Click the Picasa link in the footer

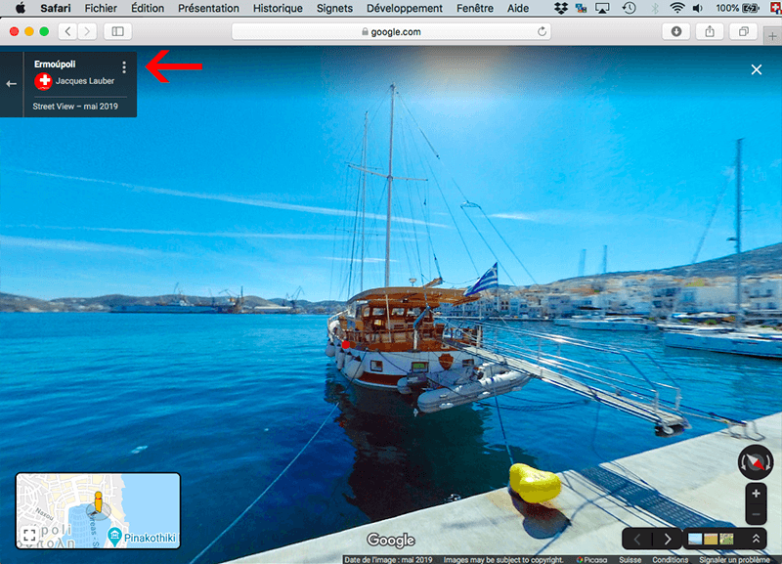pyautogui.click(x=591, y=560)
